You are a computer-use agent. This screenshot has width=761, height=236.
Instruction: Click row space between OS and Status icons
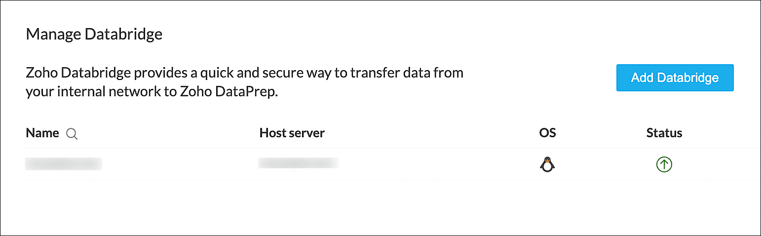point(606,164)
